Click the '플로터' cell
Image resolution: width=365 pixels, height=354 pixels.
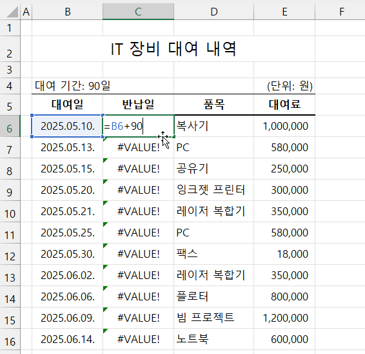(x=214, y=297)
